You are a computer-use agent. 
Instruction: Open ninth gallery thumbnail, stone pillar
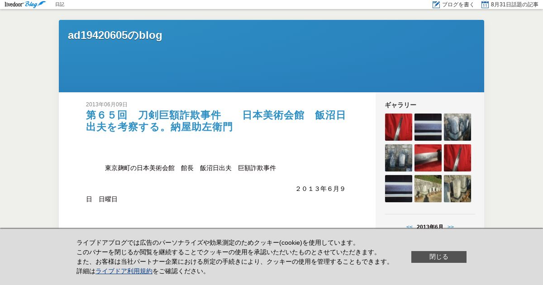tap(457, 189)
